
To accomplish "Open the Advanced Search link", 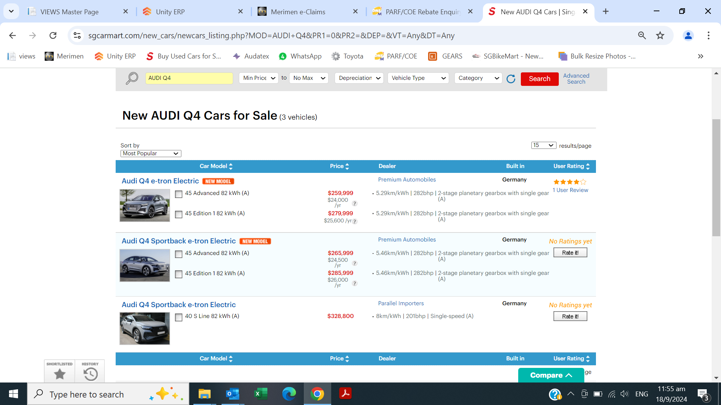I will (576, 79).
